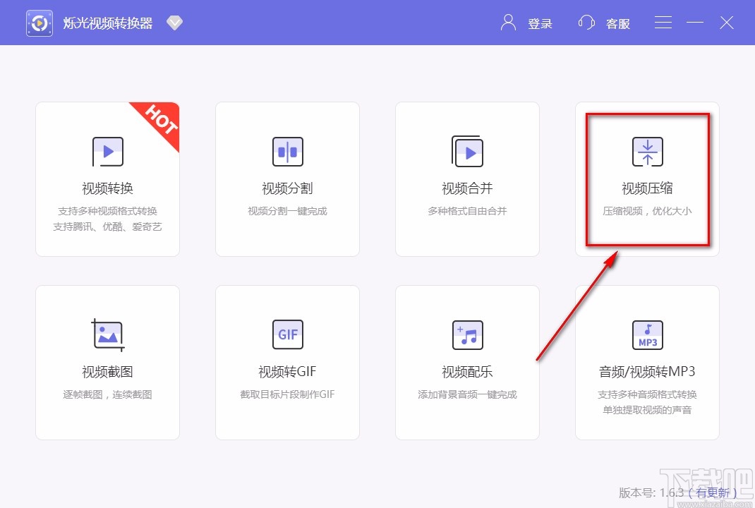Click the 登录 login text
The image size is (755, 508).
tap(540, 23)
